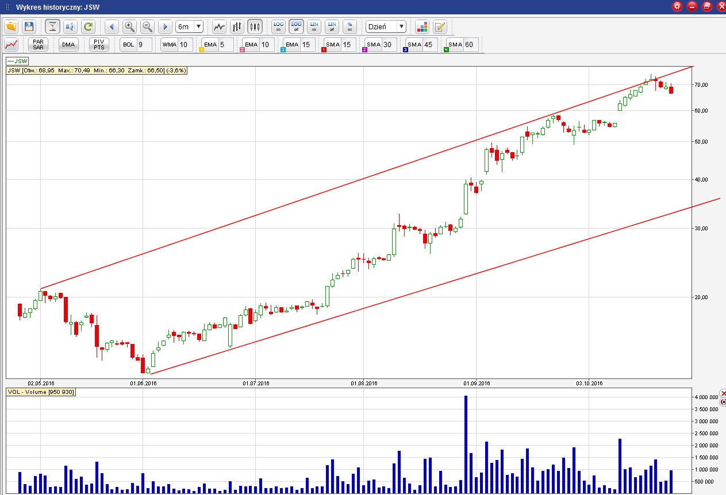The image size is (726, 495).
Task: Zoom in with the magnifier plus icon
Action: click(129, 26)
